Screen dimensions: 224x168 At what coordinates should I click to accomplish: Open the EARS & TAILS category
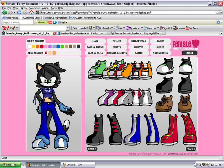(95, 53)
